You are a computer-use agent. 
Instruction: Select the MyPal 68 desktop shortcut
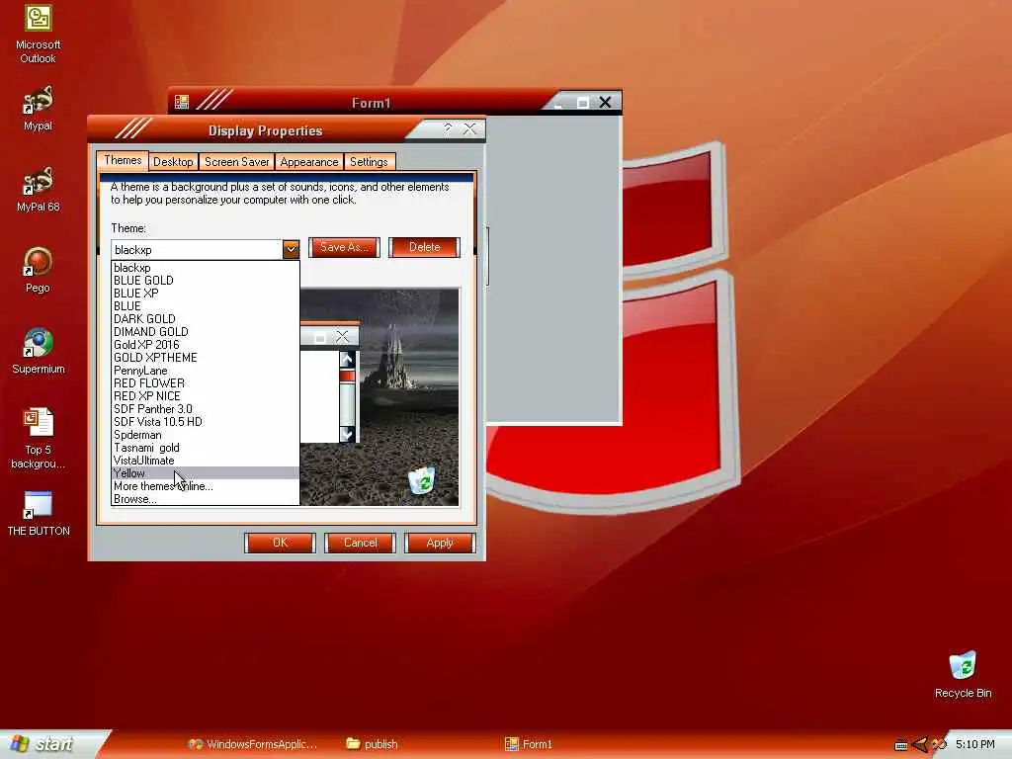39,189
